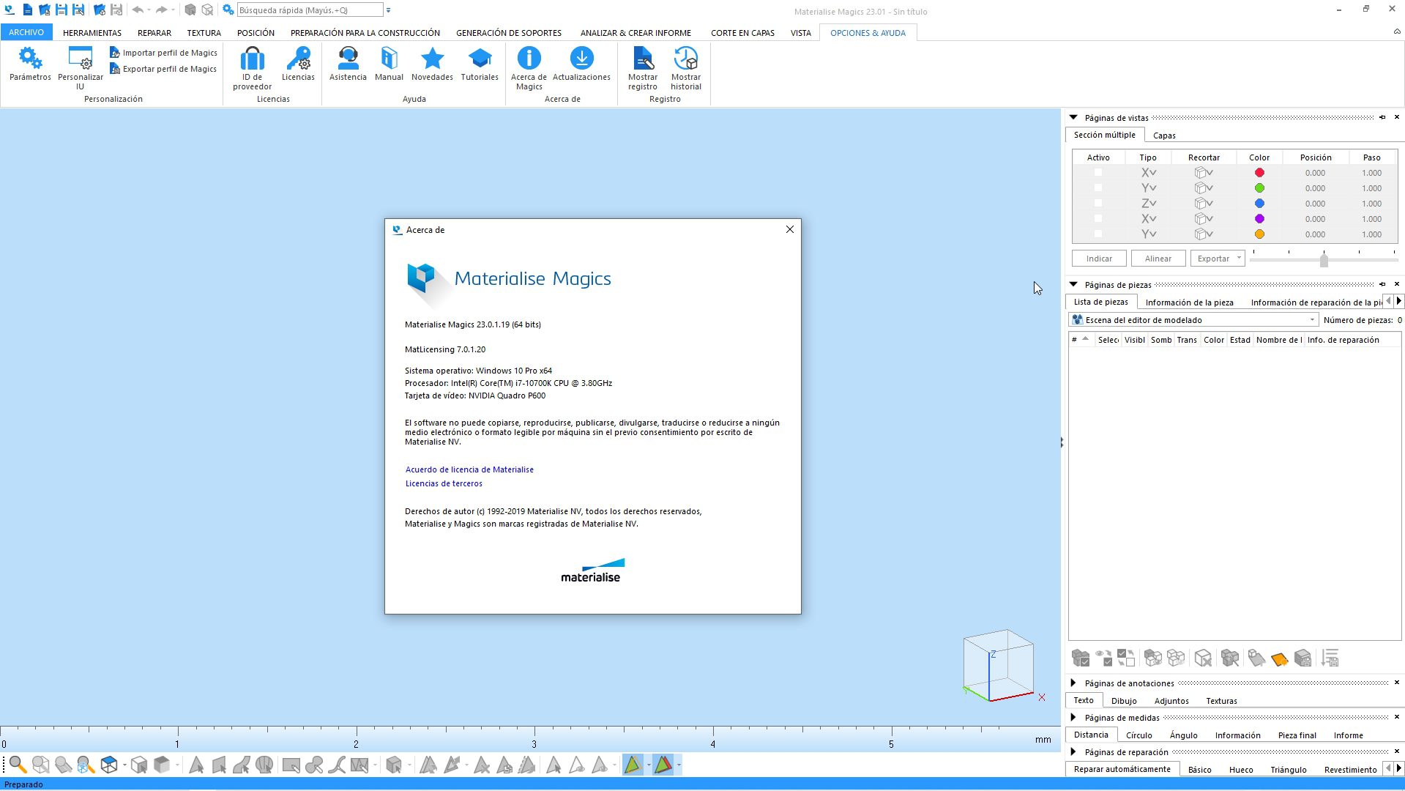Open Escena del editor de modelado dropdown
This screenshot has height=791, width=1405.
(1311, 320)
